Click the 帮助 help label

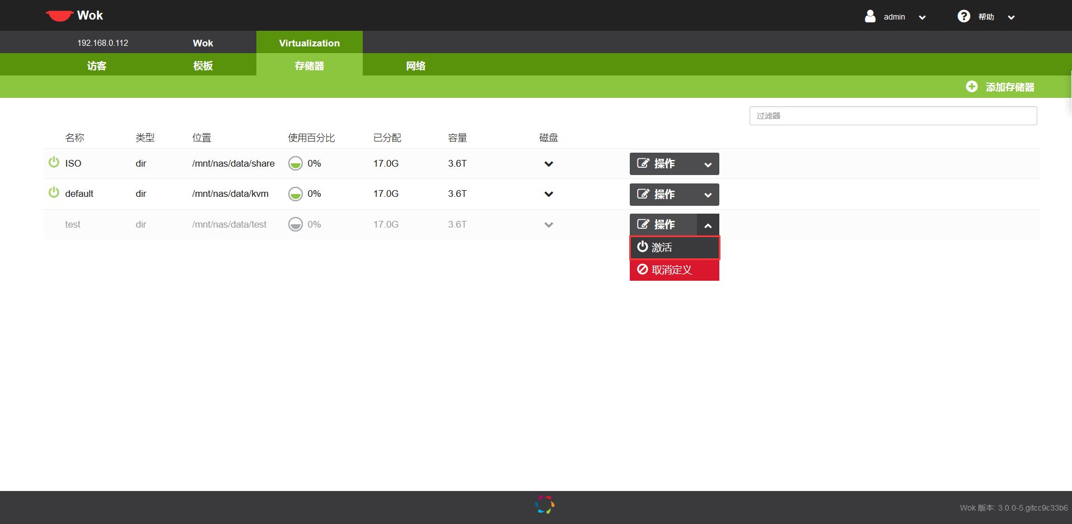tap(986, 17)
